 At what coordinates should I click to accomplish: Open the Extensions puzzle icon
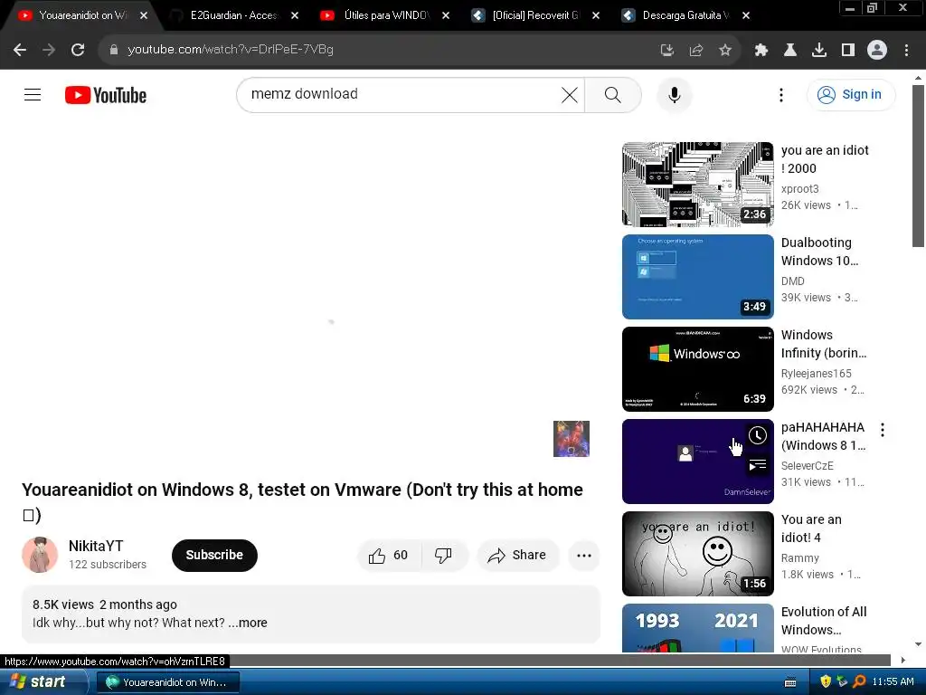point(761,51)
